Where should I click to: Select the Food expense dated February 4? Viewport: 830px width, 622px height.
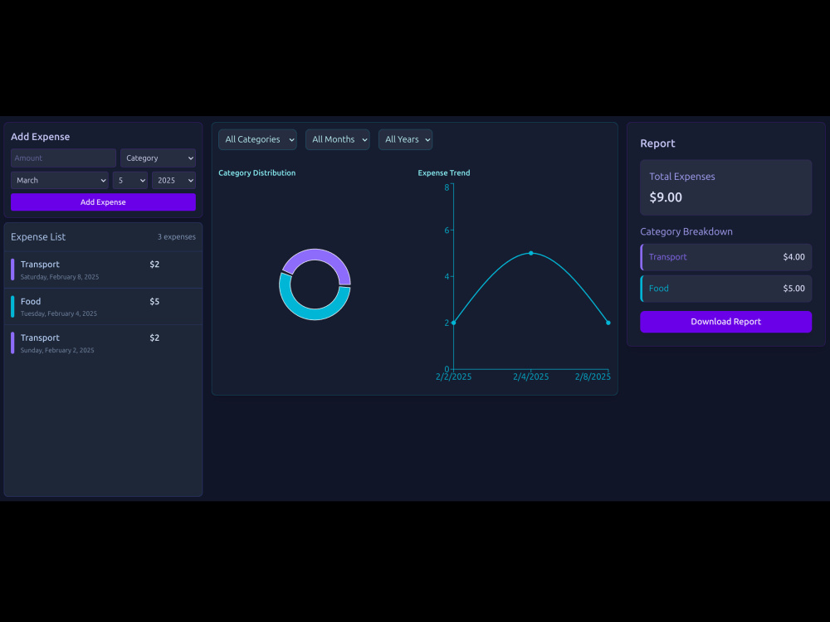coord(103,306)
